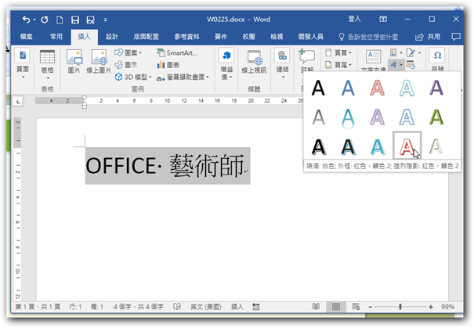This screenshot has width=474, height=328.
Task: Switch to the 設計 (Design) tab
Action: point(112,37)
